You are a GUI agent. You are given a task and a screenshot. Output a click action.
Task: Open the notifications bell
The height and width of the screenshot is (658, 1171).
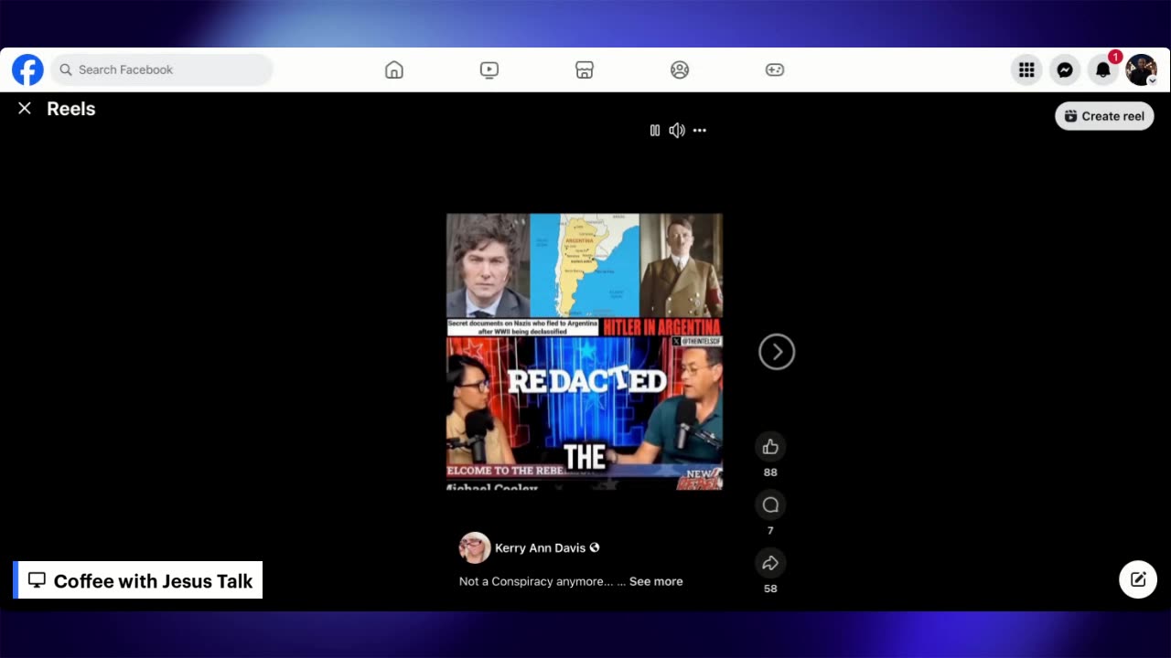pos(1103,69)
